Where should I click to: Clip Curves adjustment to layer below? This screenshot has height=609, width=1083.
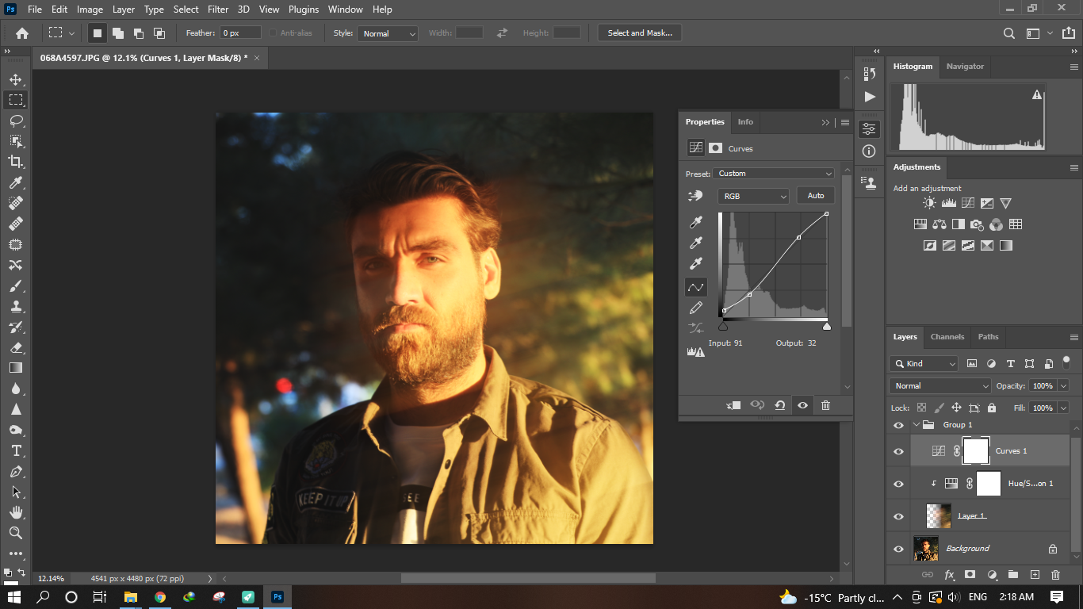point(734,405)
